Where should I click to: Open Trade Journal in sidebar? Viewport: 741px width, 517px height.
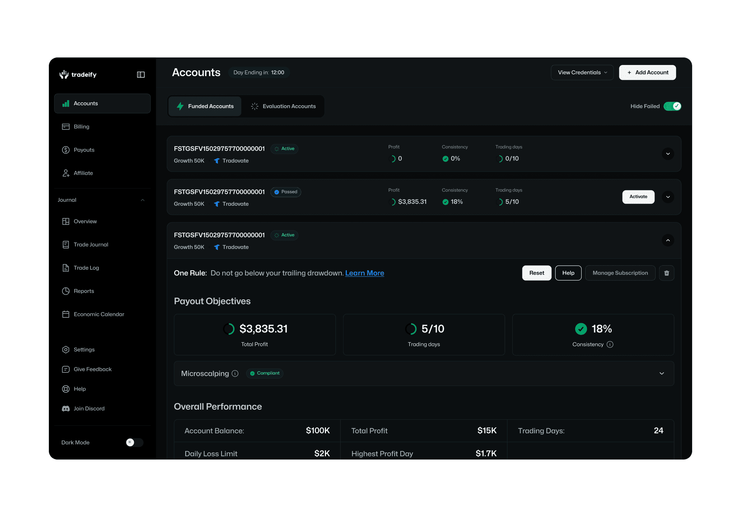point(90,244)
